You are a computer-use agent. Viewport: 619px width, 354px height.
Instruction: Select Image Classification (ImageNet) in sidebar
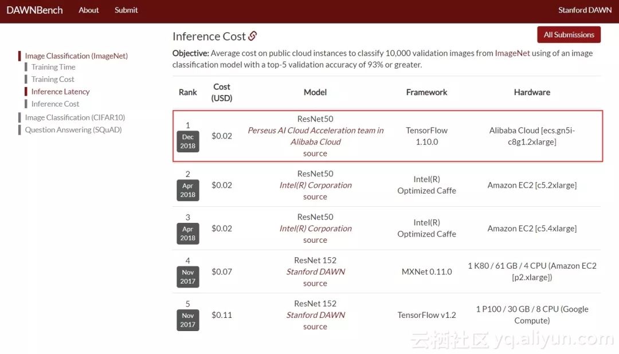(x=76, y=56)
